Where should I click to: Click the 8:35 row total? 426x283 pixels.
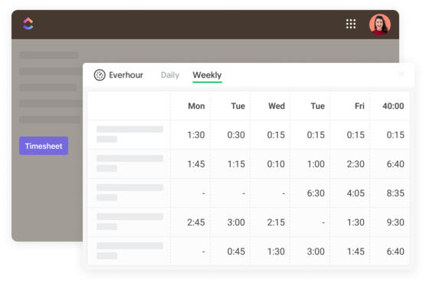(395, 193)
